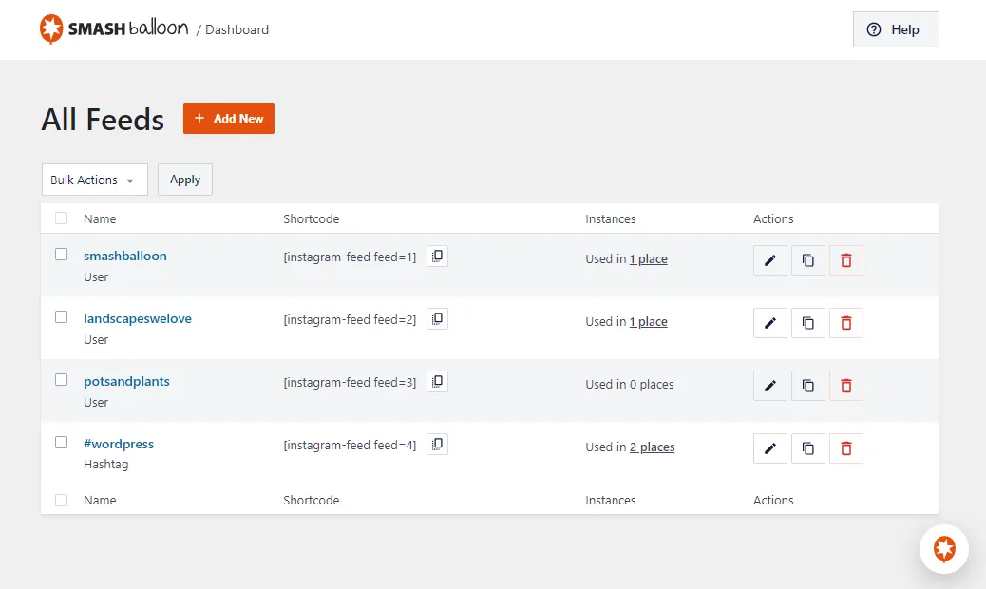Click '2 places' link for #wordpress
The width and height of the screenshot is (986, 589).
click(x=652, y=446)
